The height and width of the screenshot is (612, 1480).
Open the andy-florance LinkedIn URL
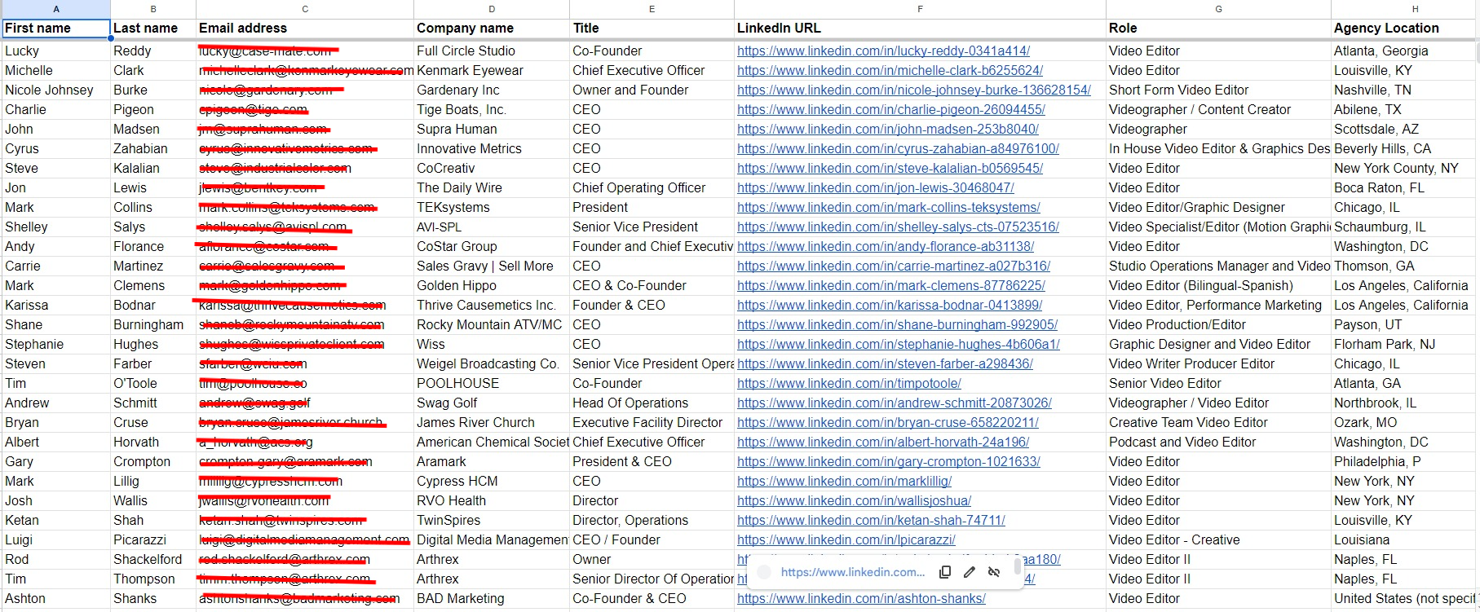coord(886,246)
